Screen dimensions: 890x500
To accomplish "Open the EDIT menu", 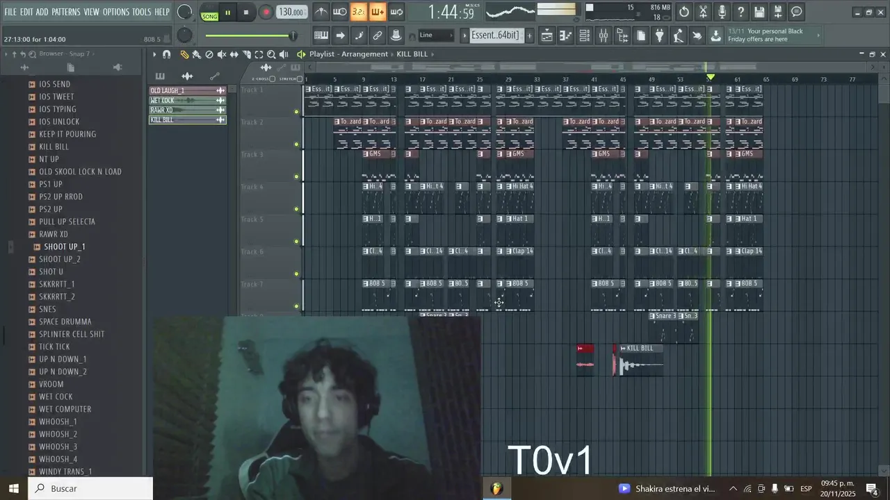I will coord(26,12).
